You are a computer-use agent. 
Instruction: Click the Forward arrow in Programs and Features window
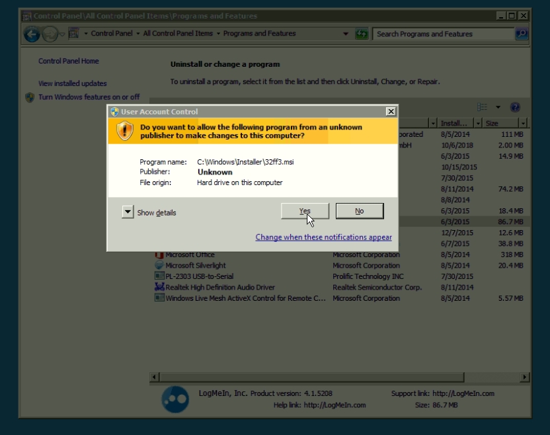[50, 34]
